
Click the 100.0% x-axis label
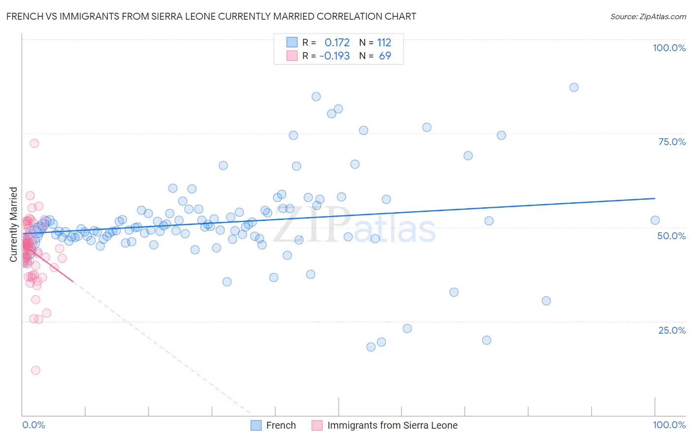[x=669, y=425]
